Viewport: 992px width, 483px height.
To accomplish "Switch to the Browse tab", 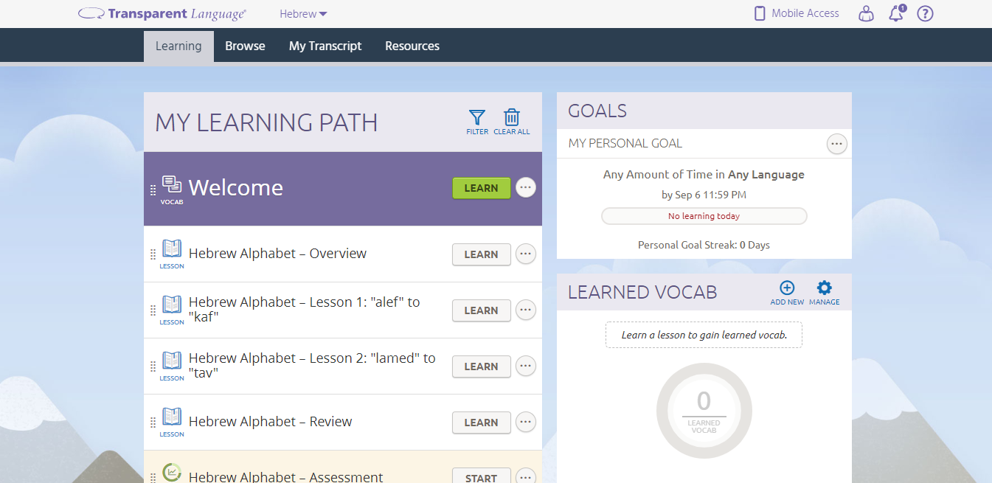I will click(245, 46).
